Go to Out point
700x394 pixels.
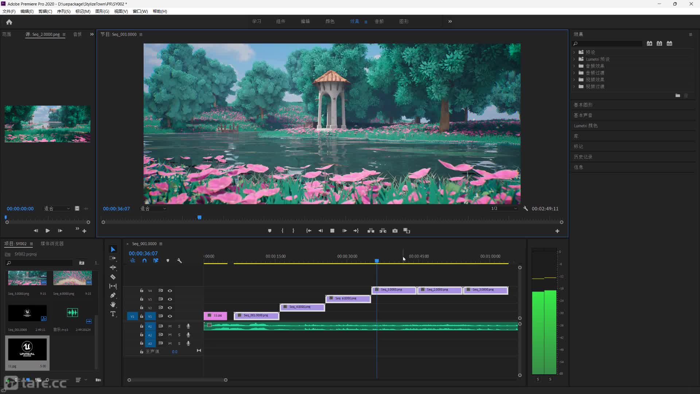[356, 231]
